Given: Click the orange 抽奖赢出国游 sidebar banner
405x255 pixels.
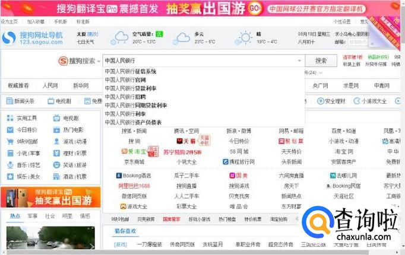Looking at the screenshot, I should point(50,197).
